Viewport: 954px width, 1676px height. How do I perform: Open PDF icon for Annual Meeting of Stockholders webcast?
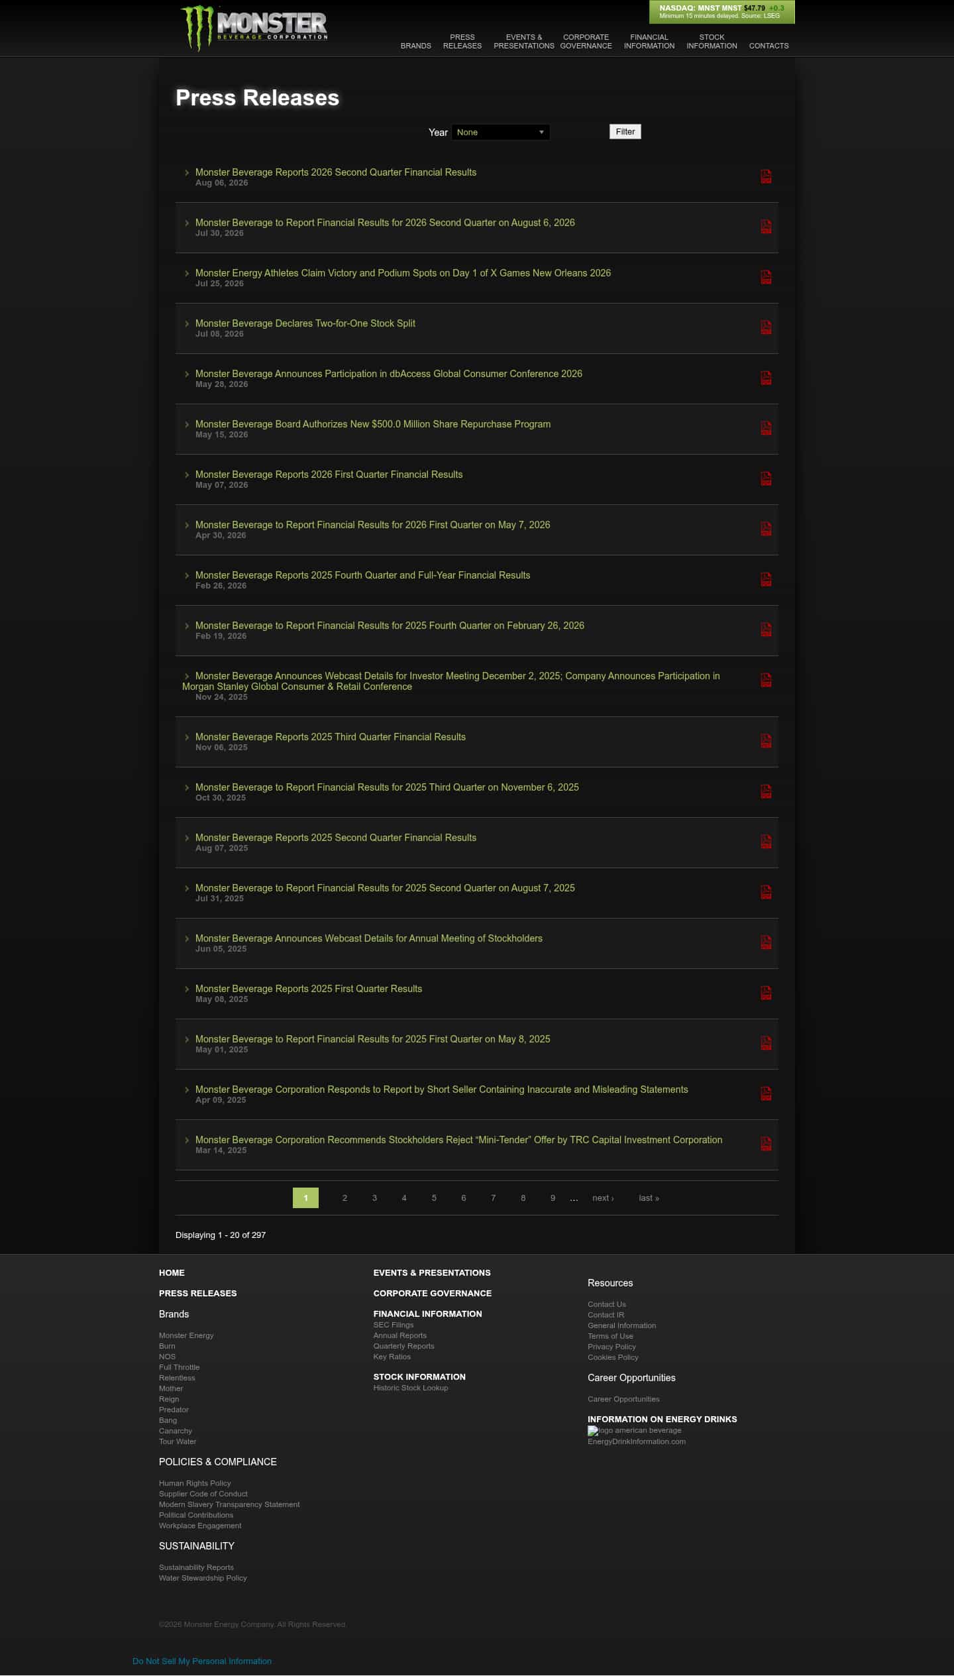[x=766, y=942]
